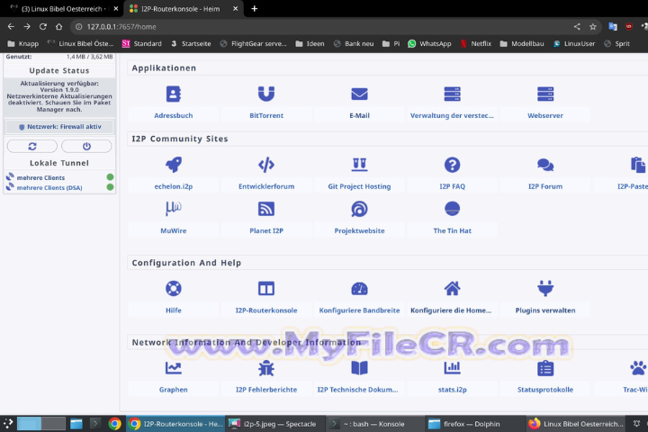This screenshot has height=432, width=648.
Task: Open the Konfiguriere die Home house icon
Action: pos(452,288)
